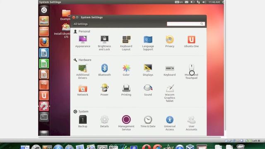Screen dimensions: 265x149
Task: Launch LibreOffice Calc from launcher
Action: (44, 63)
